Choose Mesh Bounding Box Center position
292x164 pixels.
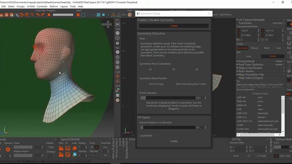(191, 84)
